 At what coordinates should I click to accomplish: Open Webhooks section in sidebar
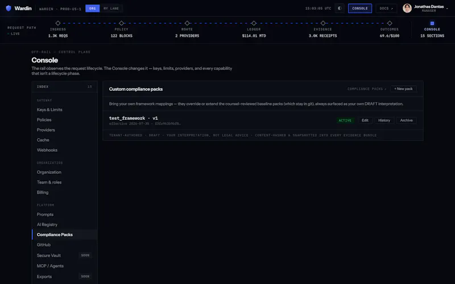click(64, 150)
